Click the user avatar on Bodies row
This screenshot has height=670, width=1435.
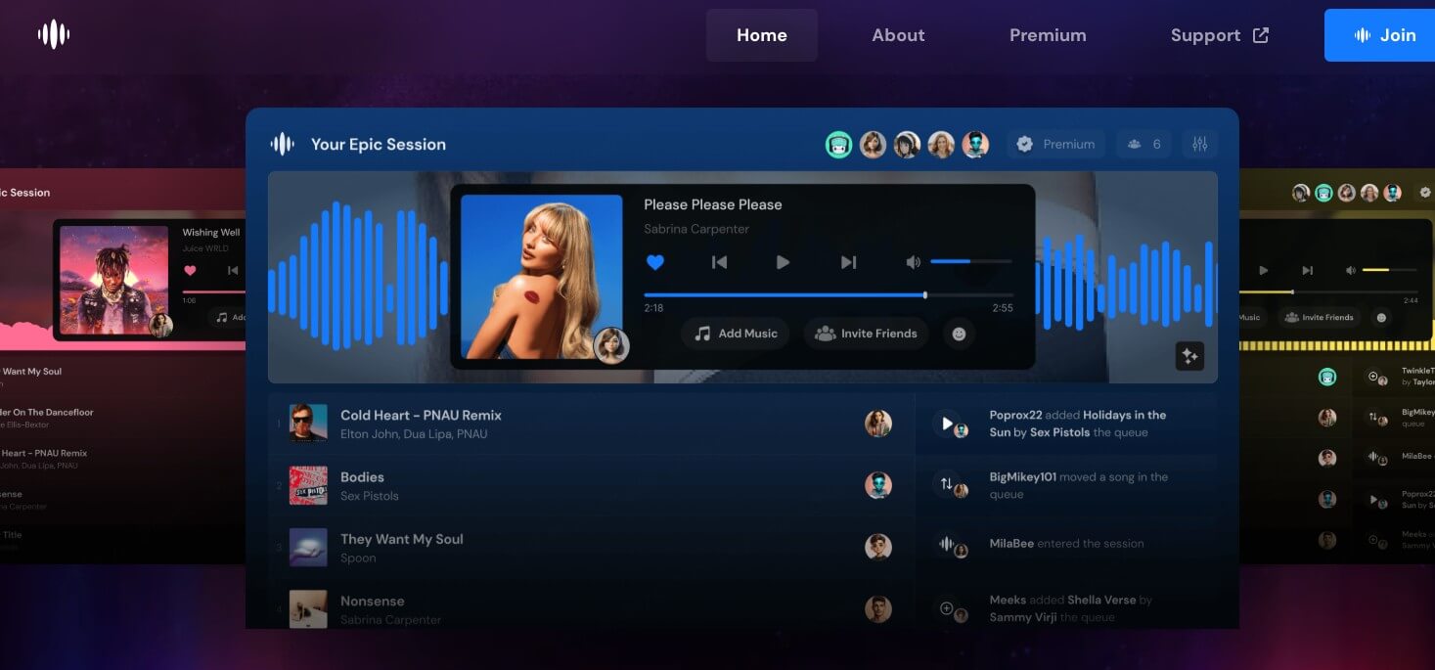coord(878,485)
